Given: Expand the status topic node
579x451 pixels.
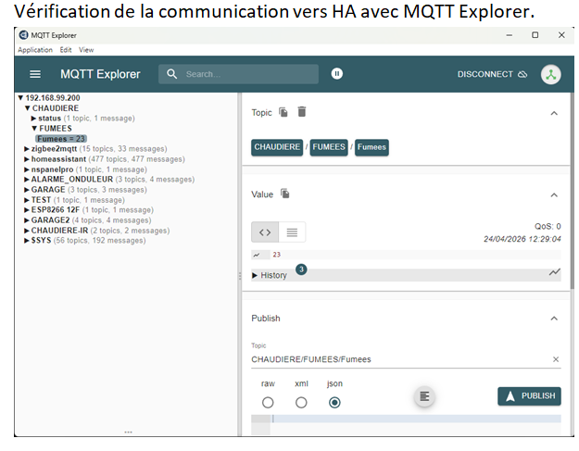Looking at the screenshot, I should 33,119.
